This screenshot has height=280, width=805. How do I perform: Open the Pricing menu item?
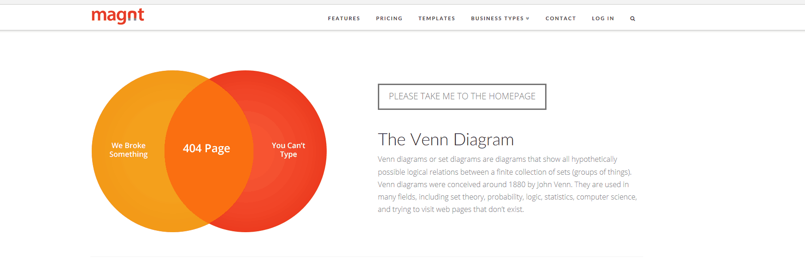point(389,18)
